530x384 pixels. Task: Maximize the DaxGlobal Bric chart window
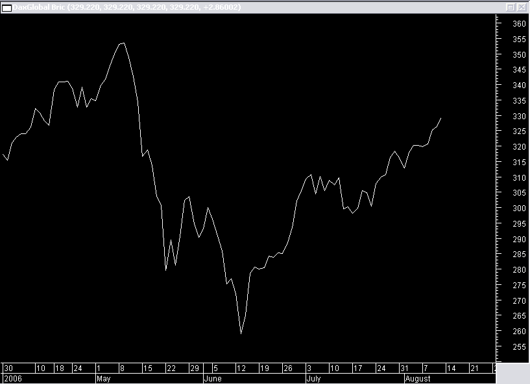tap(511, 7)
